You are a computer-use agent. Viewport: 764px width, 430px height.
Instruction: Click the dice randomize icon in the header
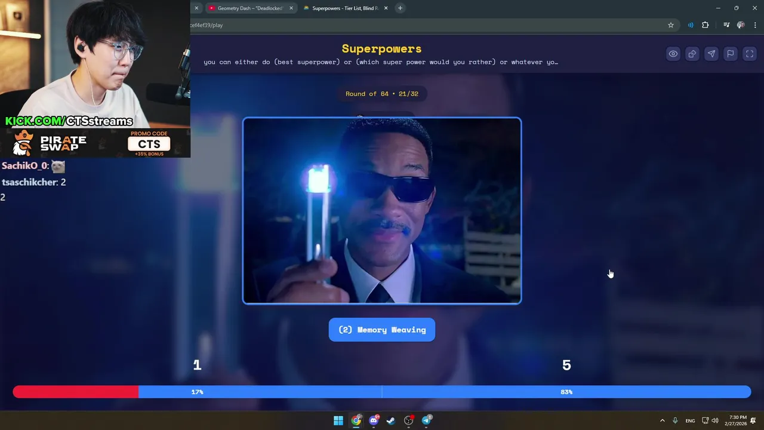pyautogui.click(x=692, y=54)
